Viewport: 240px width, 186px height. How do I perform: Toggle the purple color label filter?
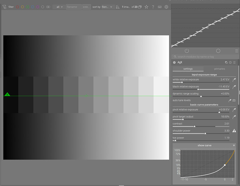(38, 7)
